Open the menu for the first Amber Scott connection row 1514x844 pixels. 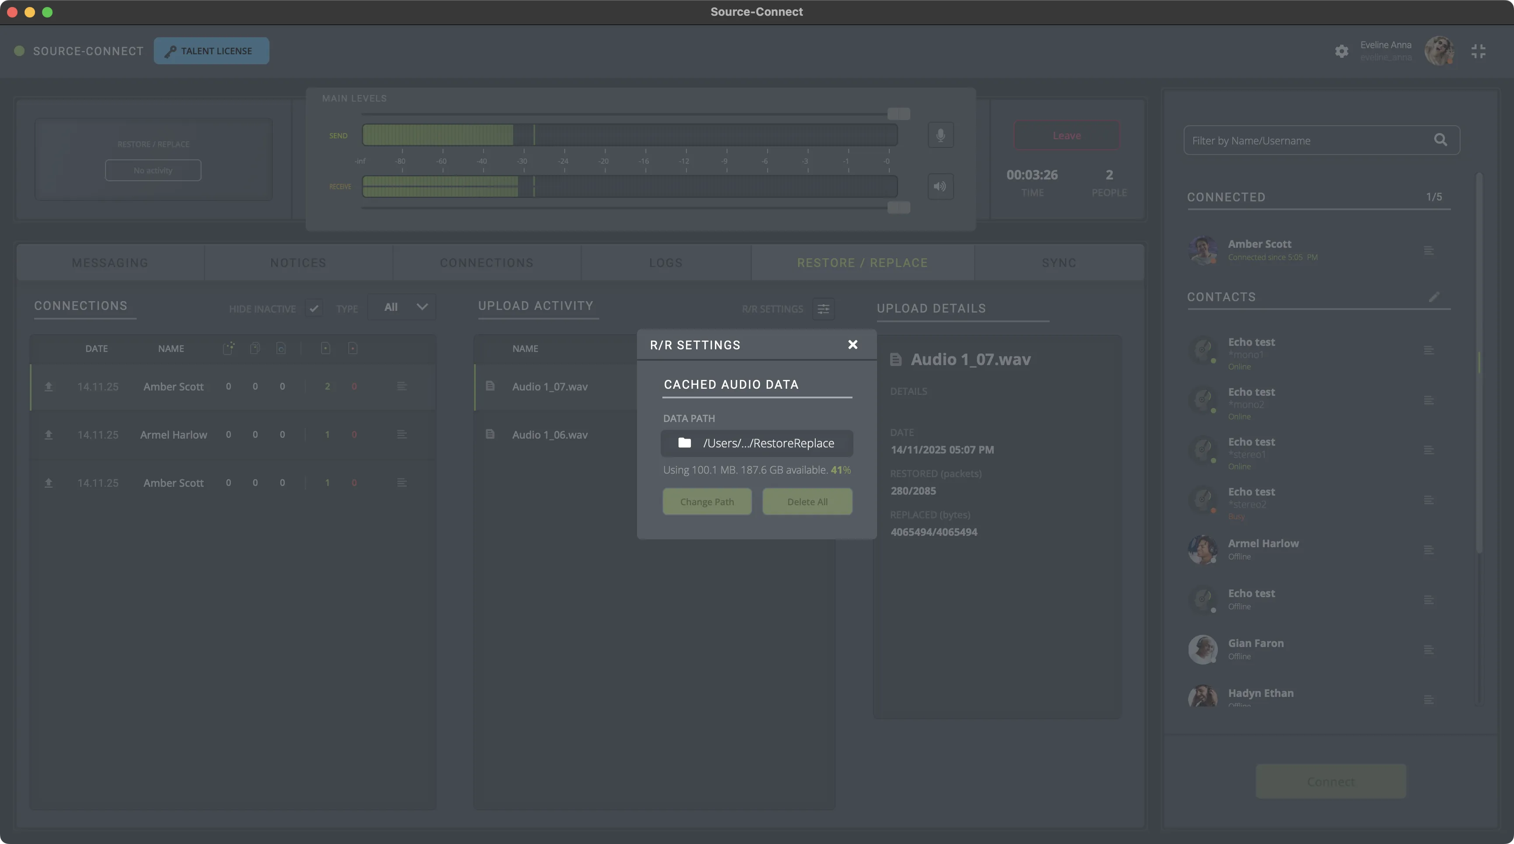point(402,387)
